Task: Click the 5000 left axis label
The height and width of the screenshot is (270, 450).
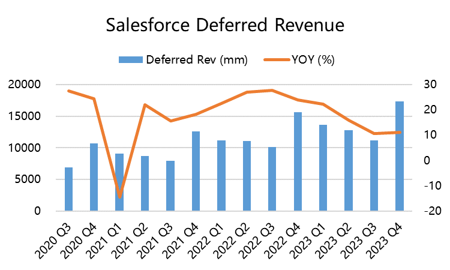Action: click(x=28, y=179)
